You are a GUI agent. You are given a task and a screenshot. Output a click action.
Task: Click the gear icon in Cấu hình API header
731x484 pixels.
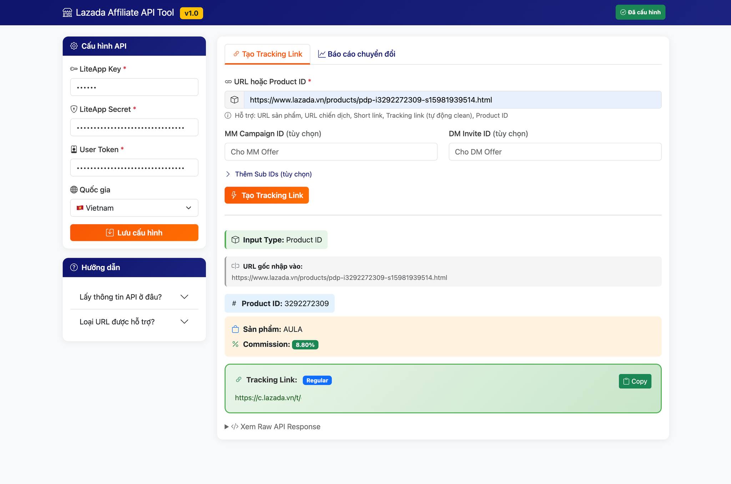click(x=74, y=46)
